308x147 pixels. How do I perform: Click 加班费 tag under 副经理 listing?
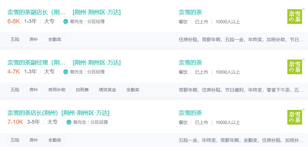tap(82, 90)
